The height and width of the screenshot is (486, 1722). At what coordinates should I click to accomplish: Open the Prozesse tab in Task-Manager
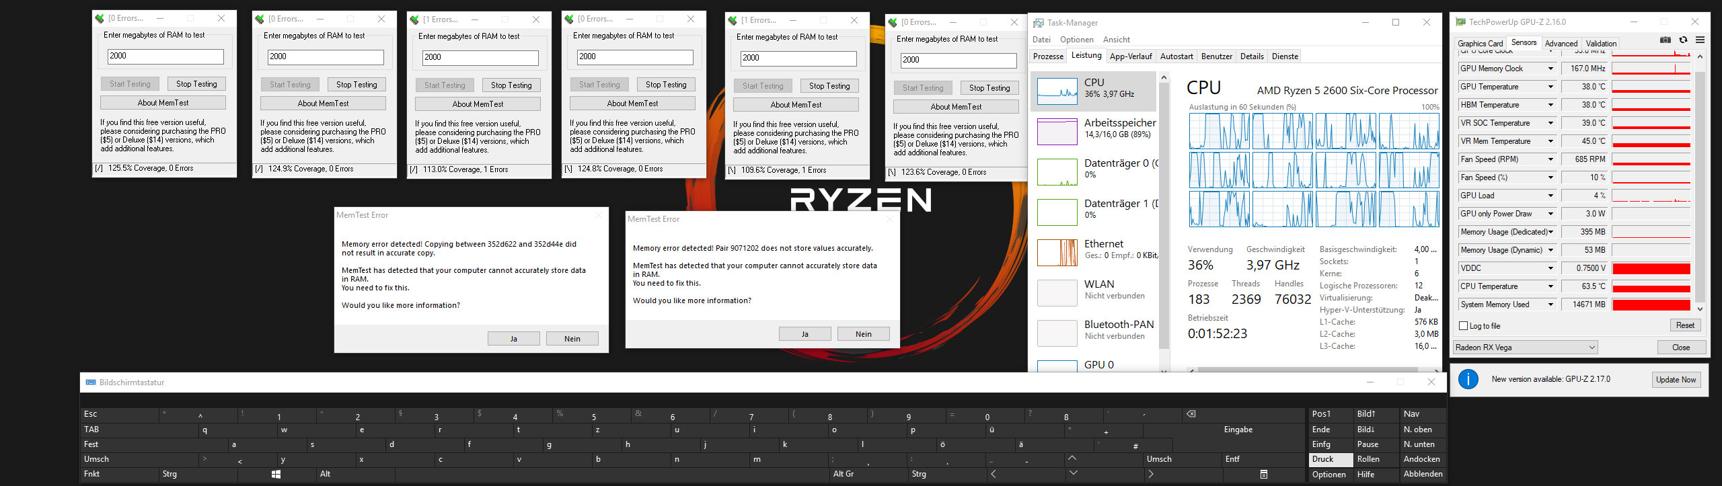click(x=1048, y=56)
